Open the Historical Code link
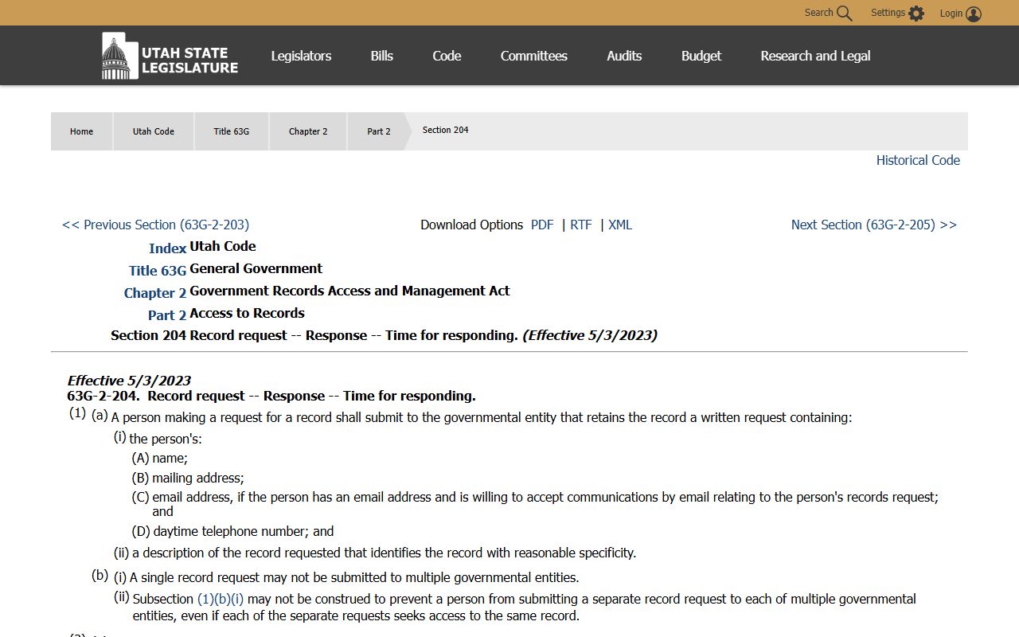The width and height of the screenshot is (1019, 637). click(918, 160)
